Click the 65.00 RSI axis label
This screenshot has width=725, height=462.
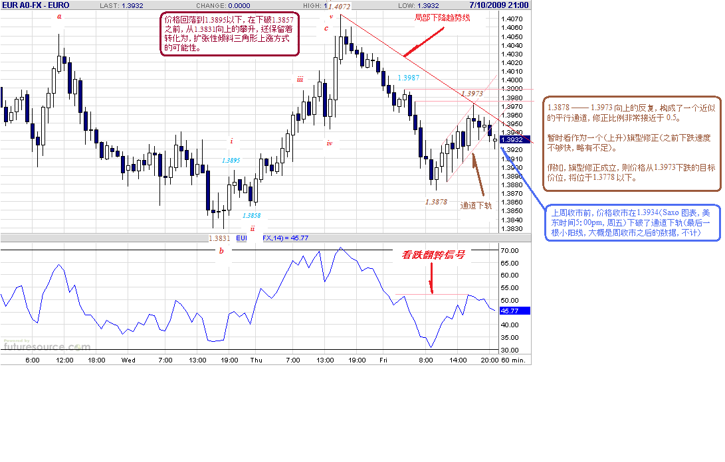point(510,264)
